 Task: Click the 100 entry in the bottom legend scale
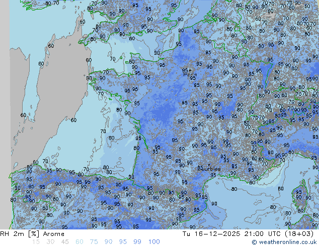coord(154,242)
